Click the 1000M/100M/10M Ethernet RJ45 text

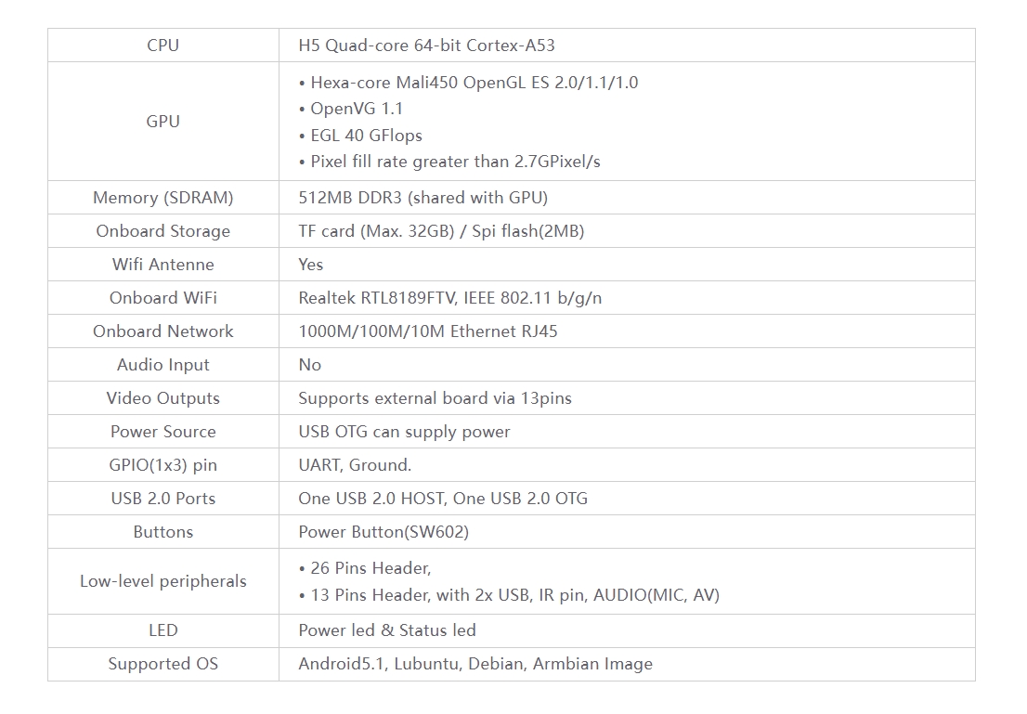click(427, 331)
